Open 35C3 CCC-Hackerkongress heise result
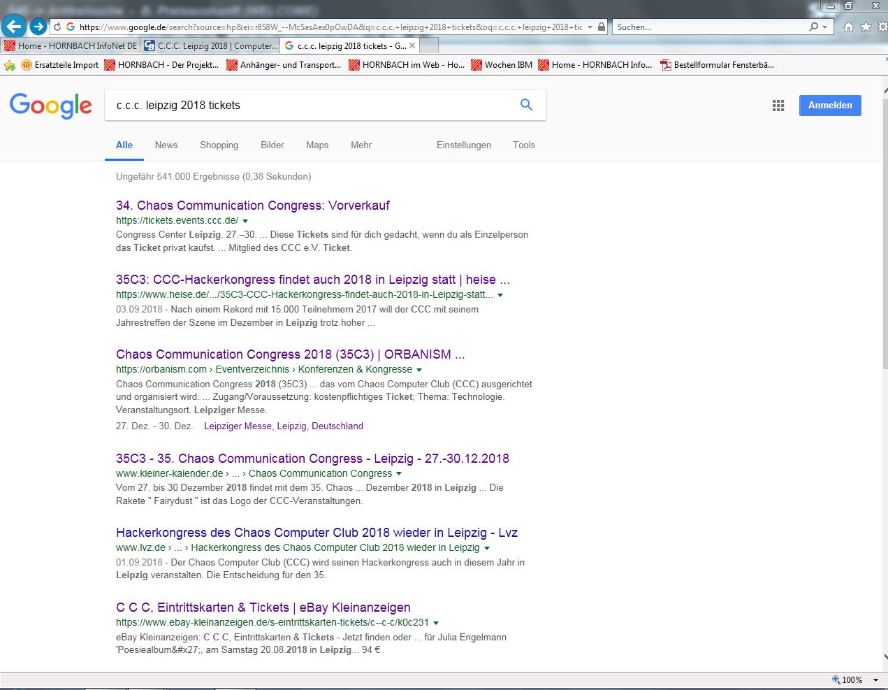The width and height of the screenshot is (888, 690). click(x=313, y=280)
